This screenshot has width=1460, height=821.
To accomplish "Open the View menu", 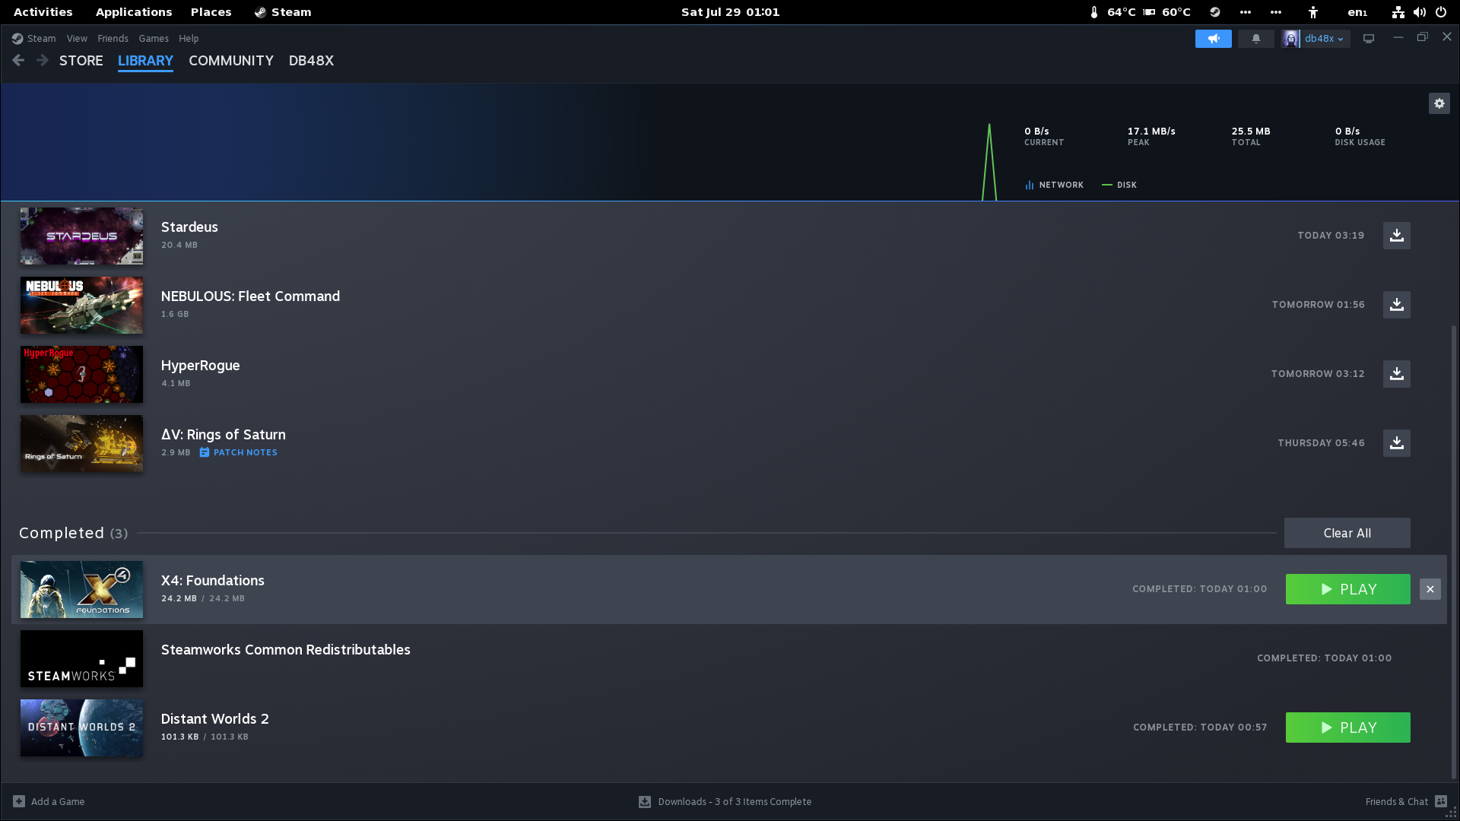I will 77,39.
